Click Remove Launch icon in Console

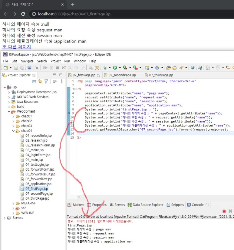pyautogui.click(x=230, y=211)
